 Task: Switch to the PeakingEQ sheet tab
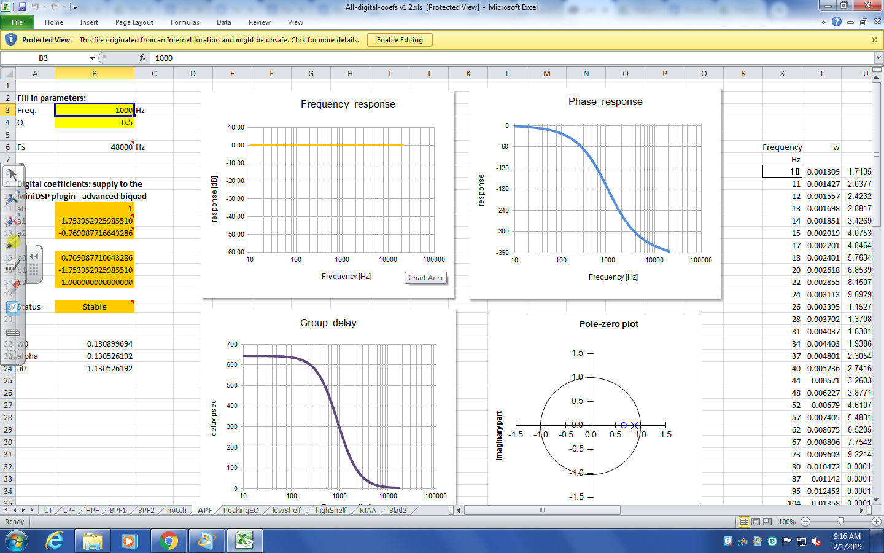241,510
